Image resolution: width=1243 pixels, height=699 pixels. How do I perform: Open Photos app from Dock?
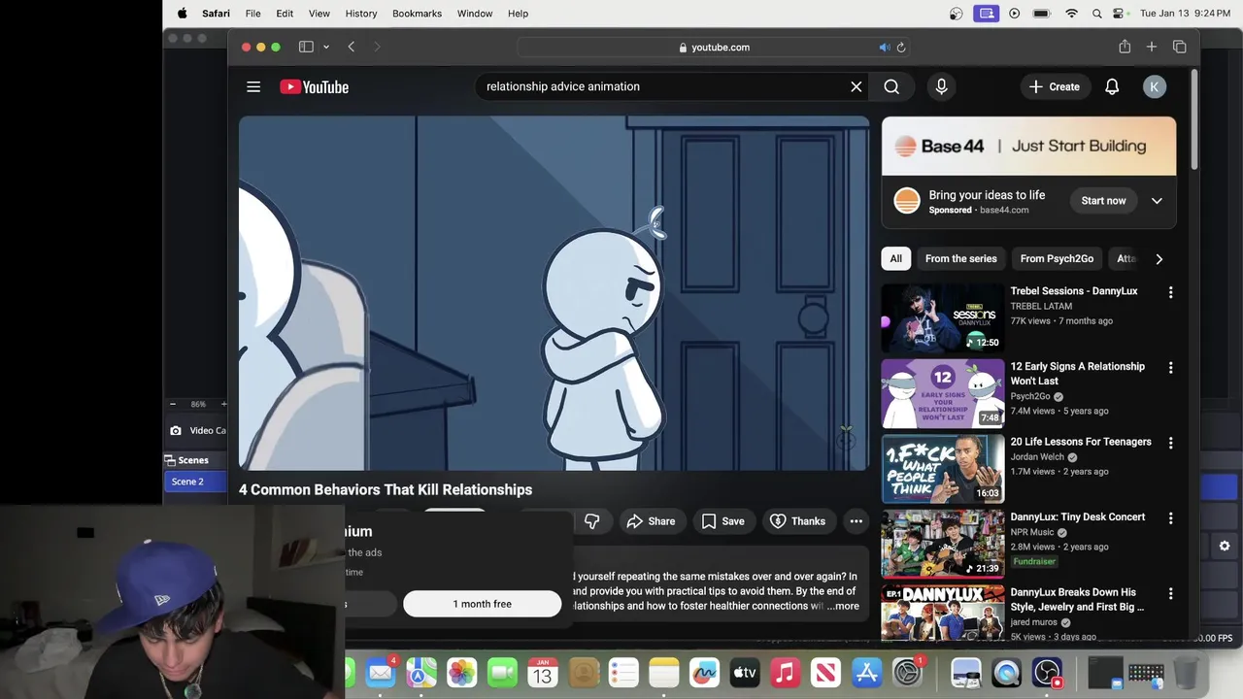pos(461,672)
